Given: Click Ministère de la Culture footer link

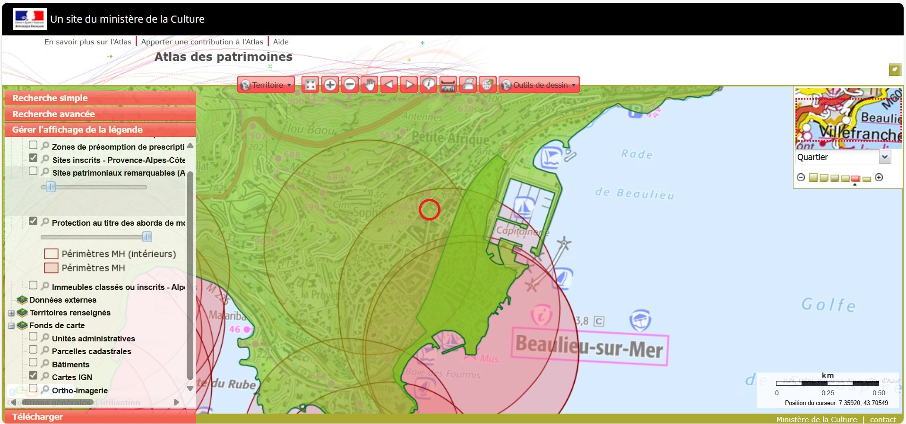Looking at the screenshot, I should click(816, 419).
